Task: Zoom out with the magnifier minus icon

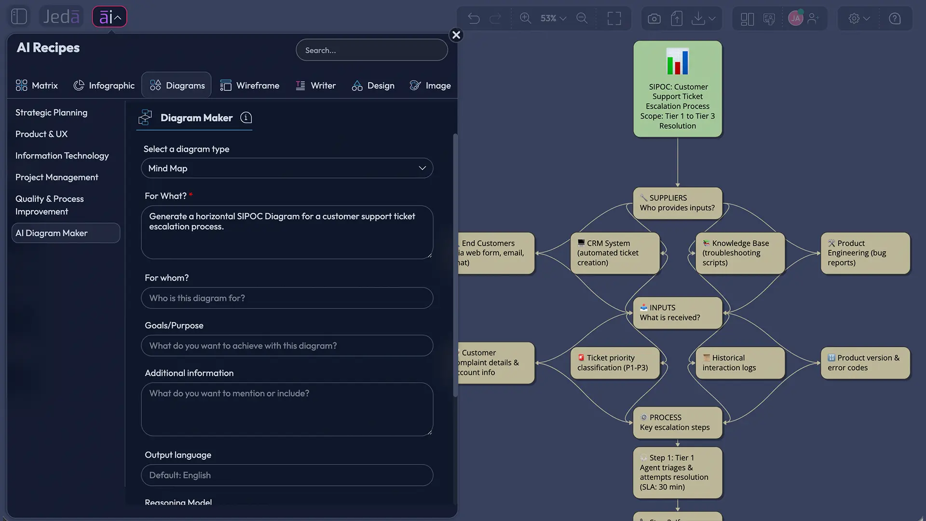Action: click(582, 18)
